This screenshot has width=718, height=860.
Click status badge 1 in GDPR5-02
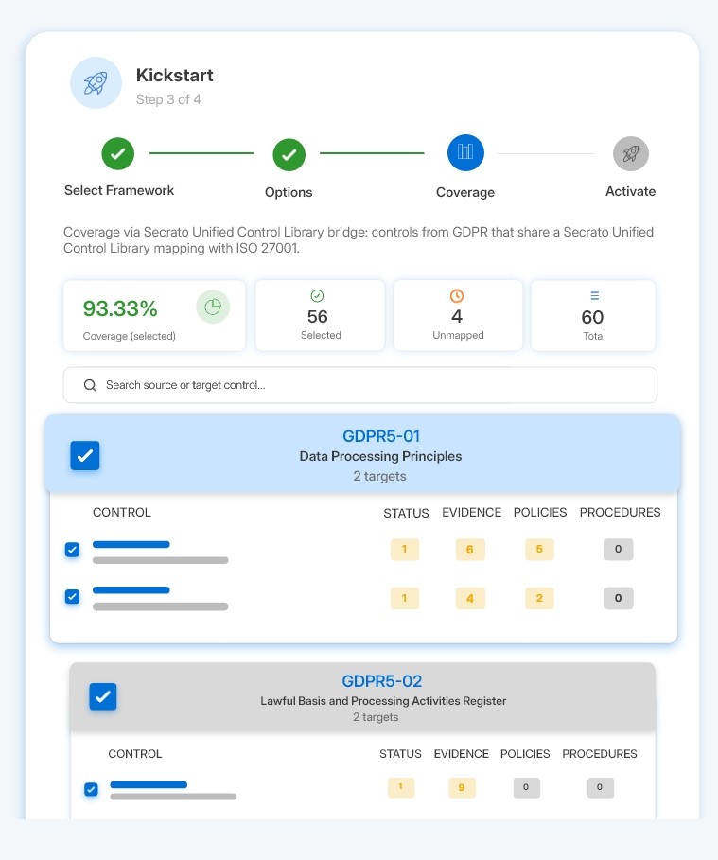pos(401,787)
